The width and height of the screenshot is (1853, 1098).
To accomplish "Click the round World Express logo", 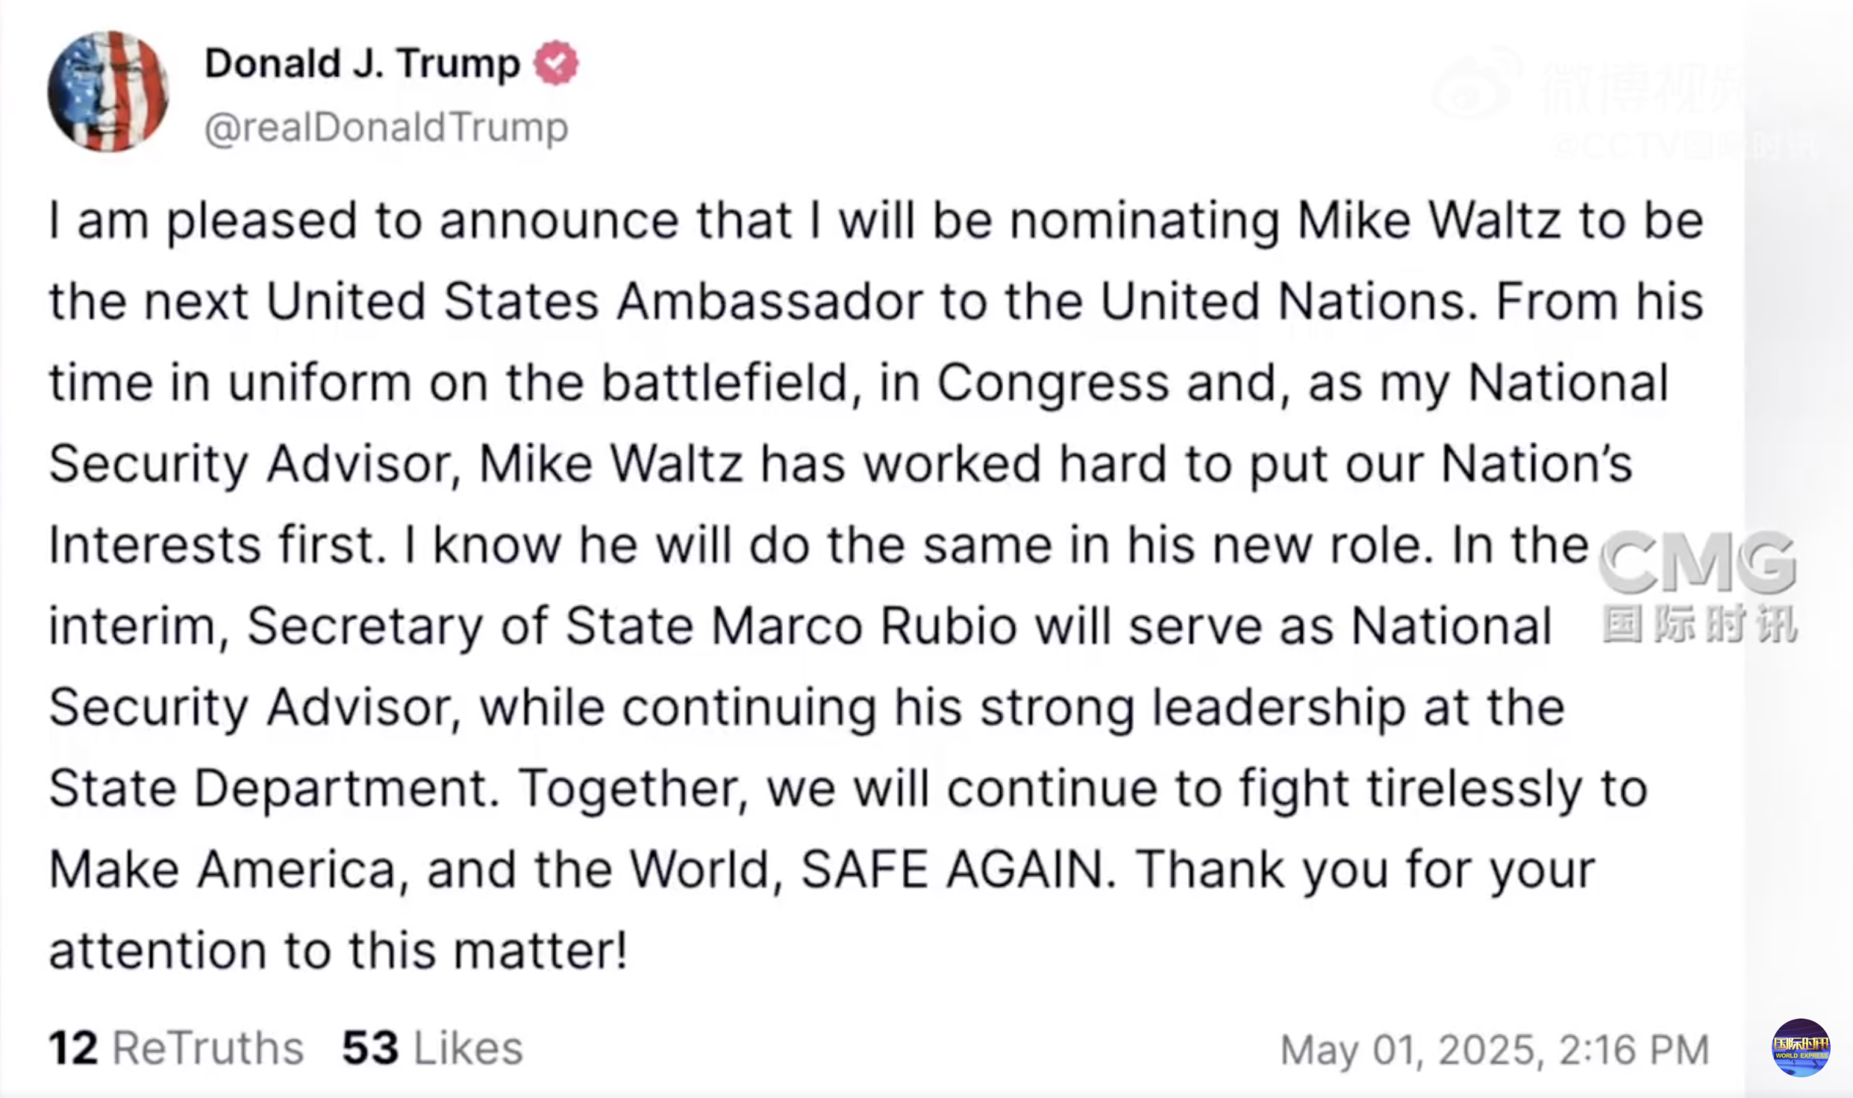I will [x=1801, y=1048].
